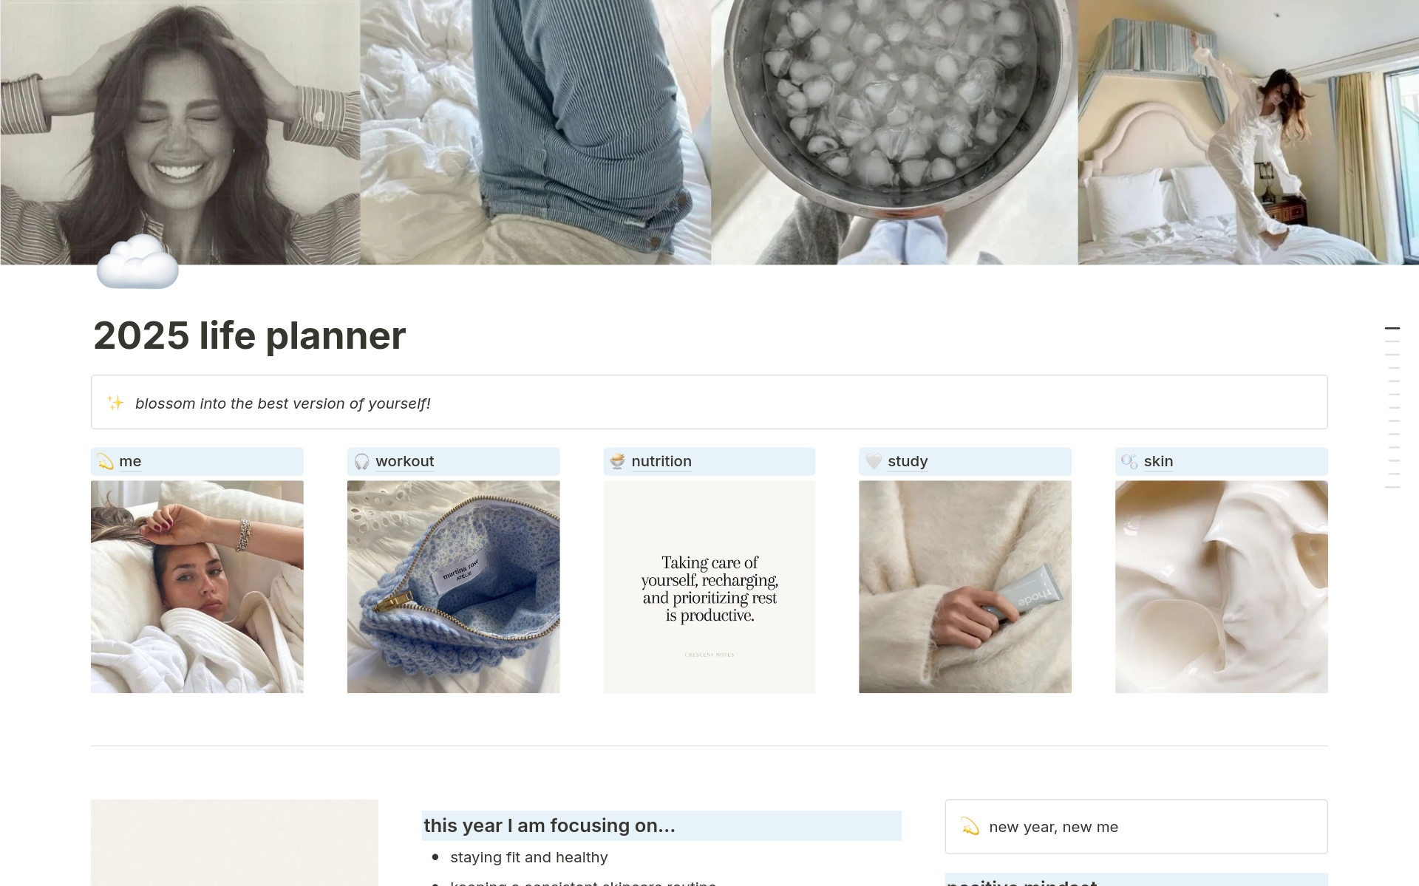Jump to first section in outline minimap
Image resolution: width=1419 pixels, height=886 pixels.
[x=1392, y=328]
